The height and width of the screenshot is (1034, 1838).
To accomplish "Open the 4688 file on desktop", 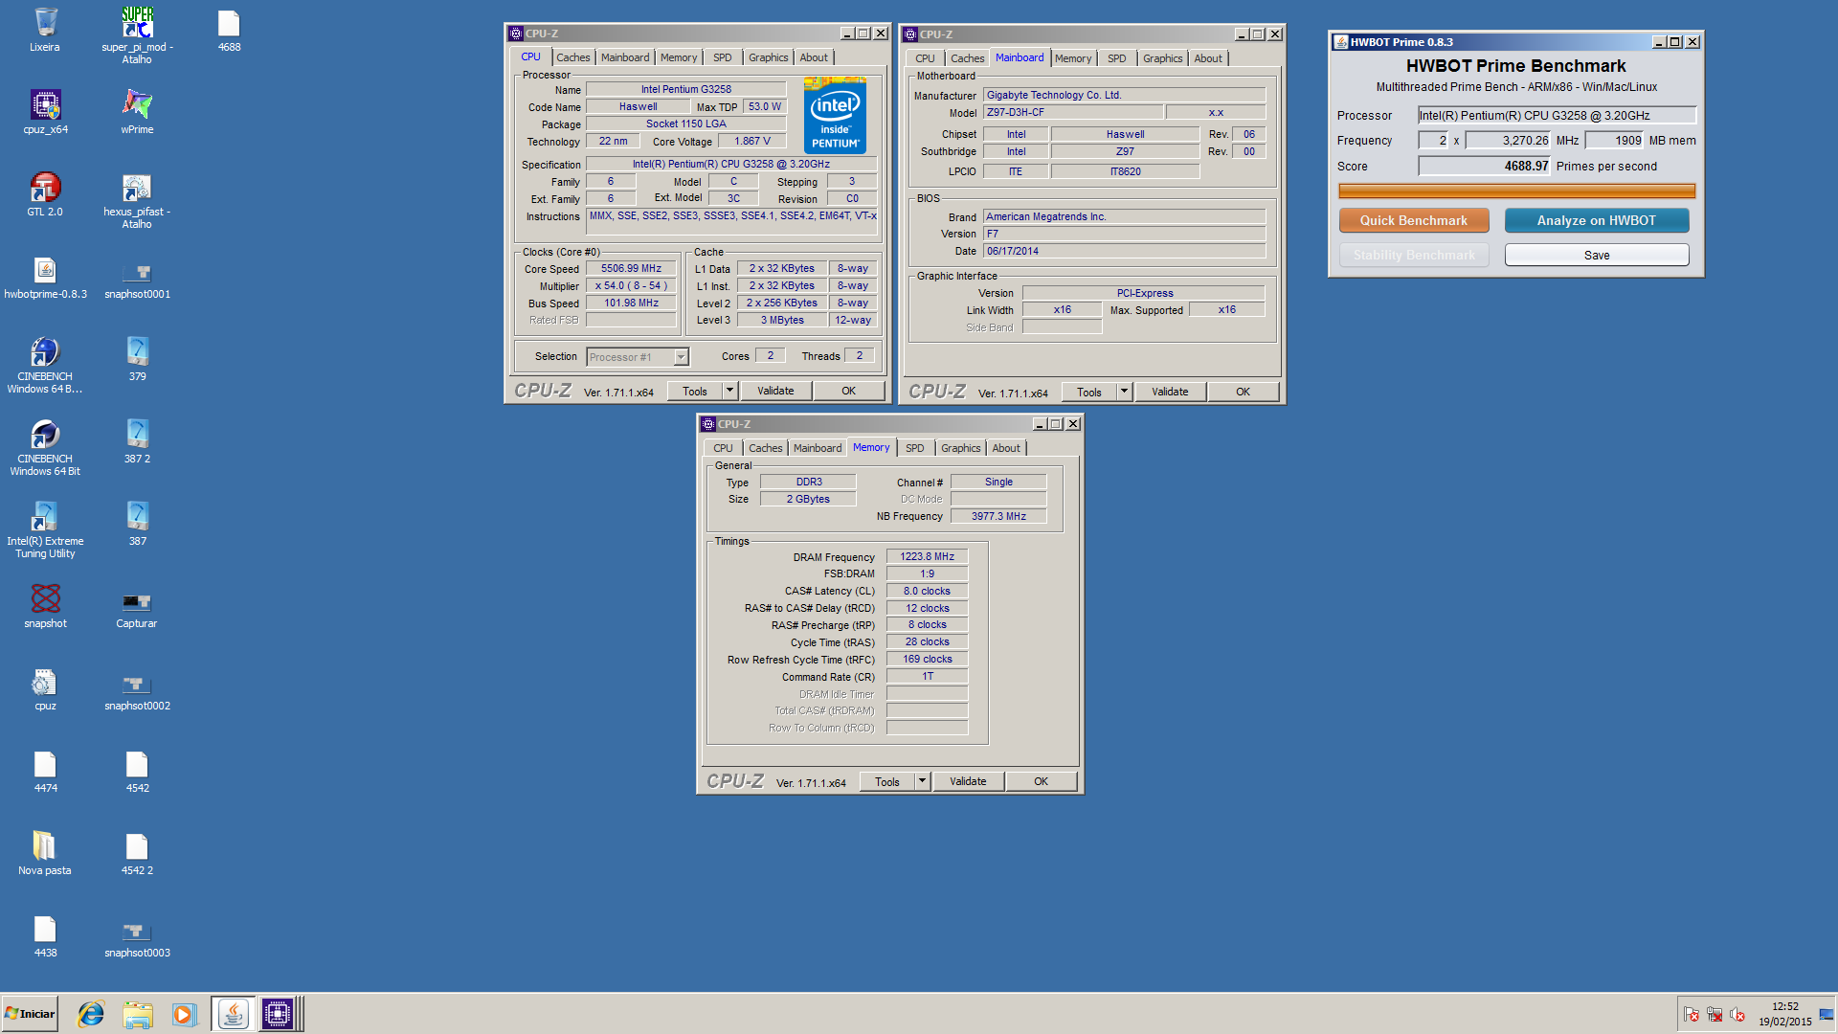I will tap(229, 30).
